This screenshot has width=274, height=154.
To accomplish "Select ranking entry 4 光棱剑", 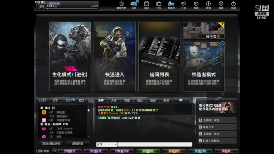I will 217,141.
